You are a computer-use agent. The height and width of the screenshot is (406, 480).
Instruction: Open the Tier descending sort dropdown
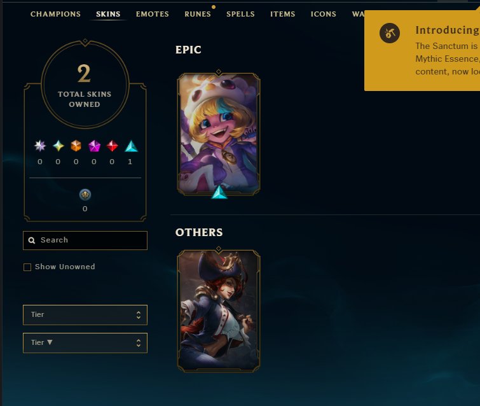[85, 343]
